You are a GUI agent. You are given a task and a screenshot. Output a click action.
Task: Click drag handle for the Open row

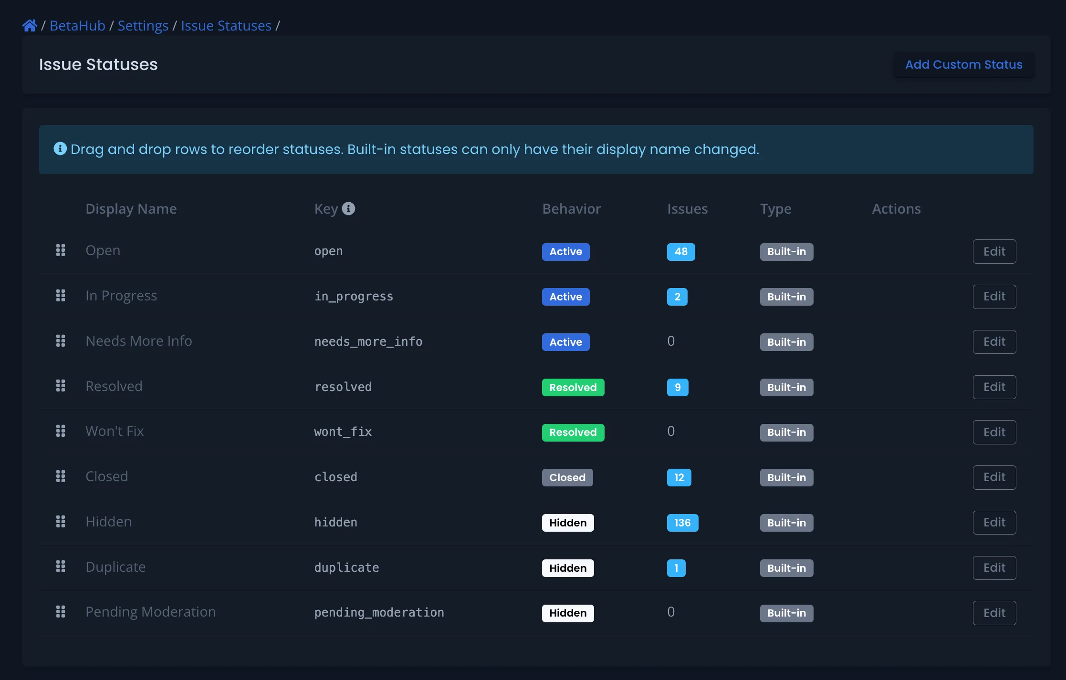pos(61,250)
